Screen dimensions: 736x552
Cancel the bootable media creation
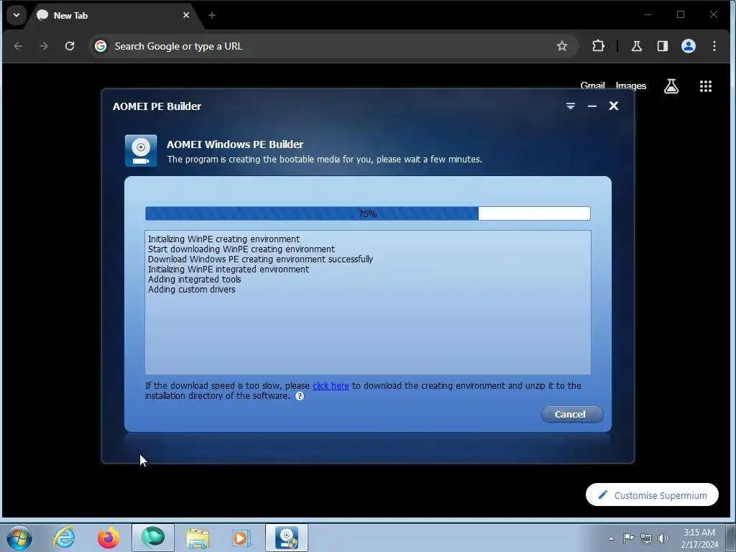click(x=571, y=414)
